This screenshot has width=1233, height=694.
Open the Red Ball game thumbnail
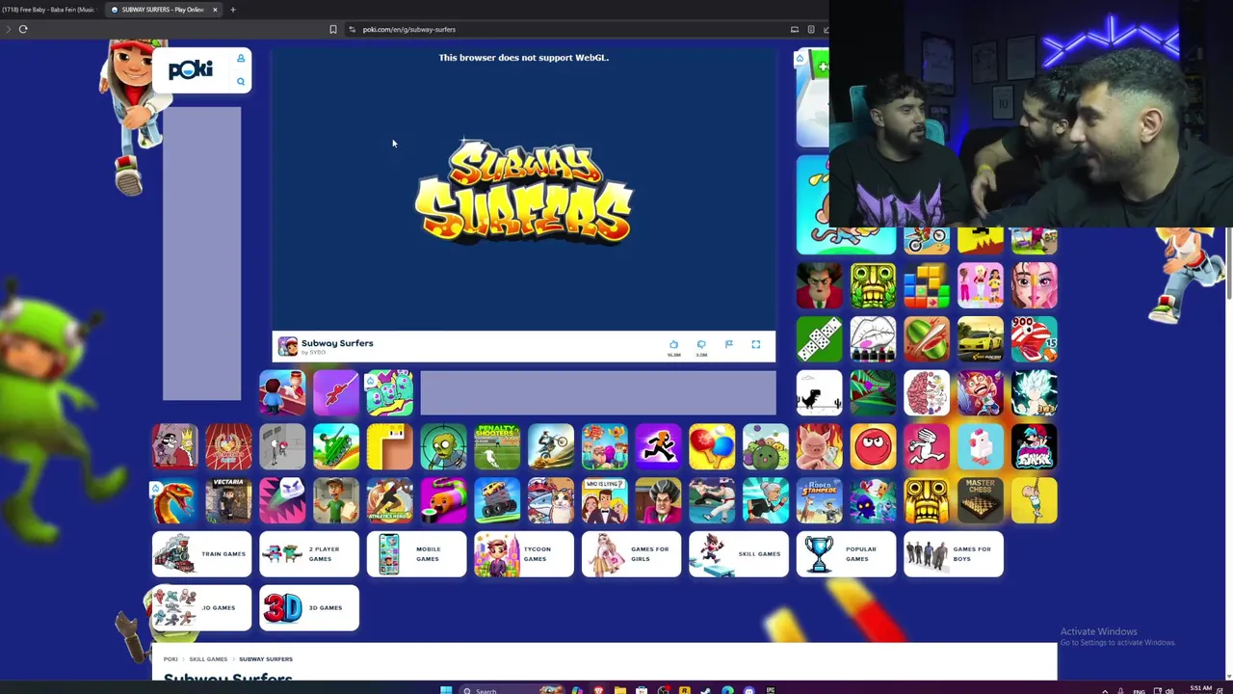pos(873,446)
